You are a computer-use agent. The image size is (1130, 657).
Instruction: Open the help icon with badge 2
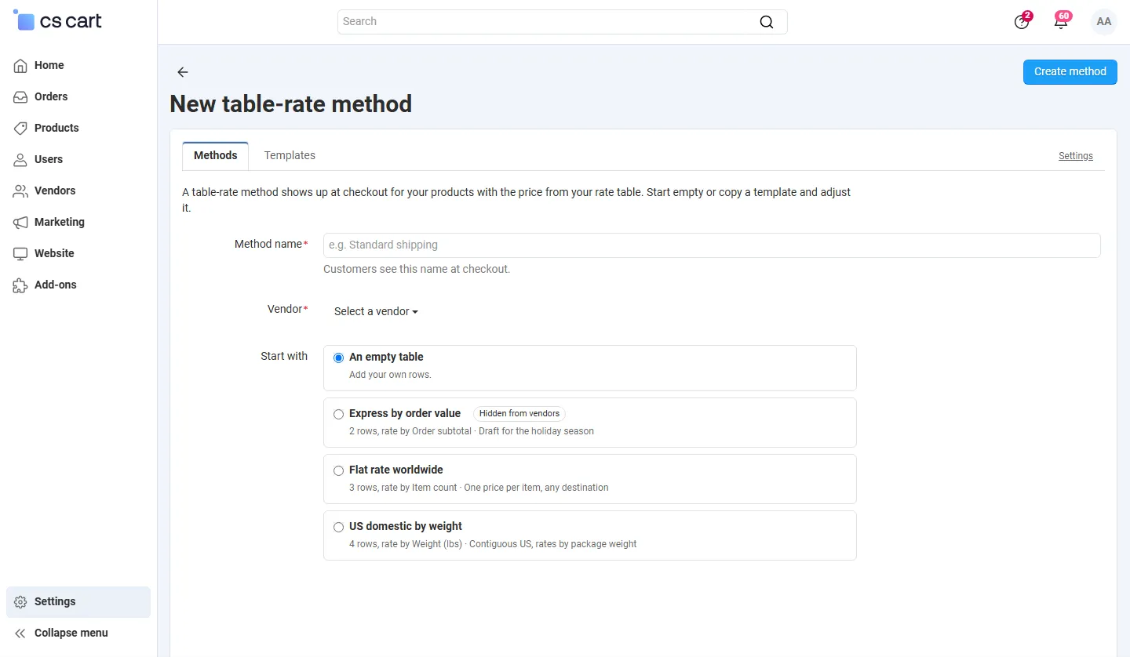1022,22
